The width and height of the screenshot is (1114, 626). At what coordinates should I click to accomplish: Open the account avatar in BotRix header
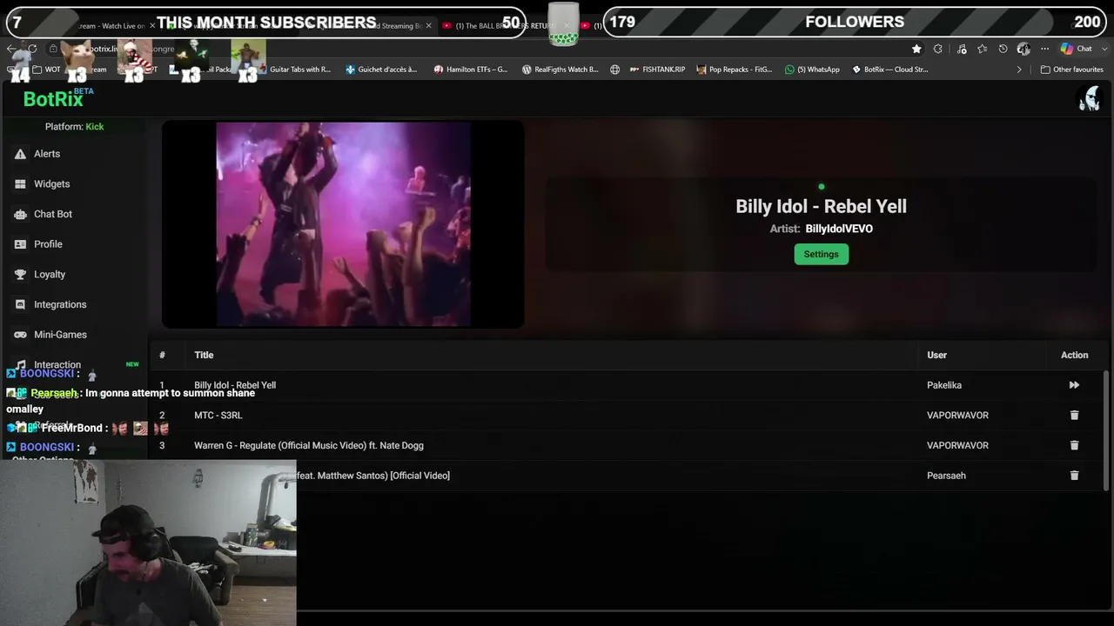(x=1090, y=99)
